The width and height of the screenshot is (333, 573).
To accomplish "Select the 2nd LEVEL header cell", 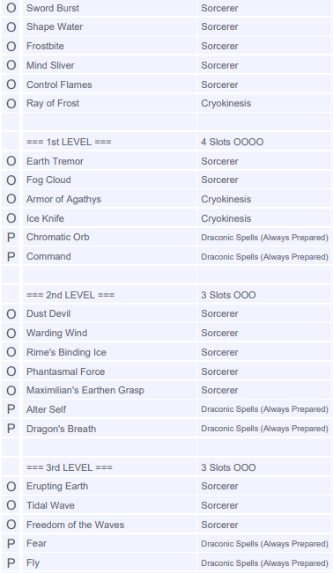I will pos(110,295).
